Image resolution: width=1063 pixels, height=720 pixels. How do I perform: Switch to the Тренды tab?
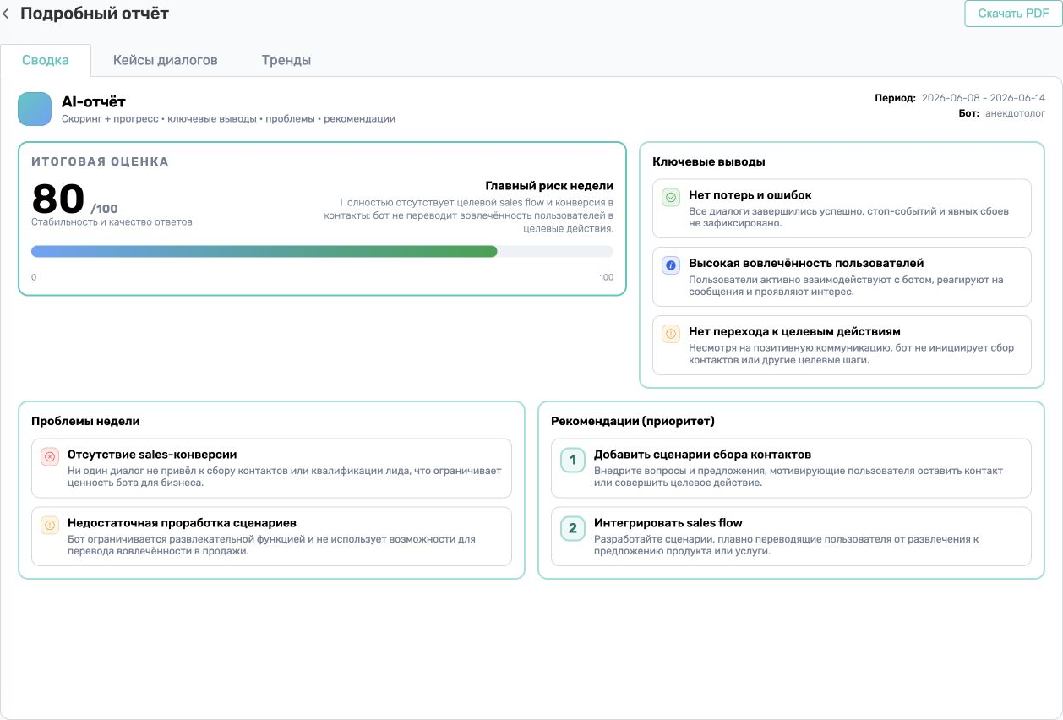[286, 60]
